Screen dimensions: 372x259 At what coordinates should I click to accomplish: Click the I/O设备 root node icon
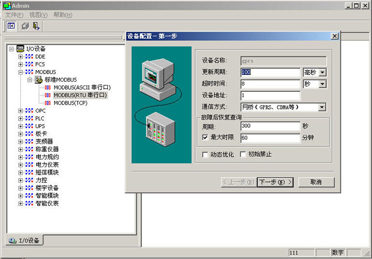tap(21, 49)
